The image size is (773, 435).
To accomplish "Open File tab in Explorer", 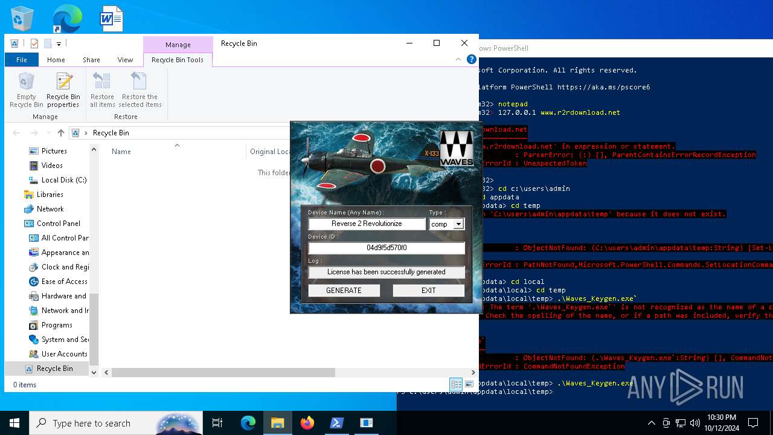I will tap(22, 60).
